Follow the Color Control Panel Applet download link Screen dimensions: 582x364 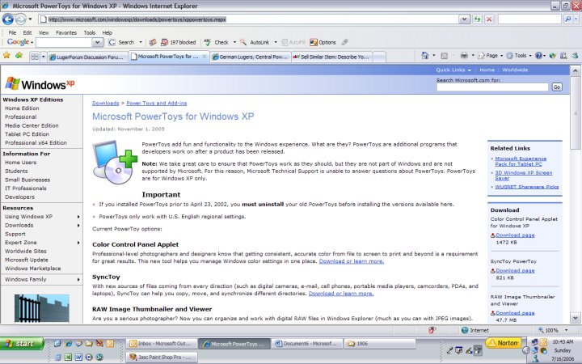click(x=351, y=261)
